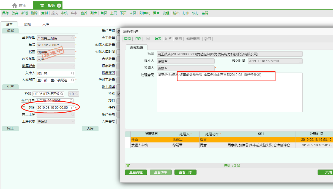
Task: Close the 完工报告 tab
Action: [x=59, y=5]
